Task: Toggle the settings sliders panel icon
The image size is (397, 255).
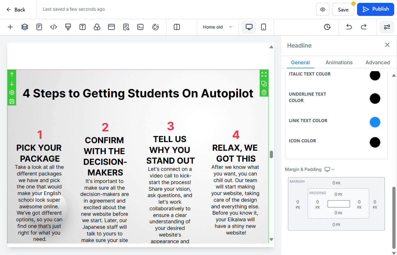Action: pos(387,27)
